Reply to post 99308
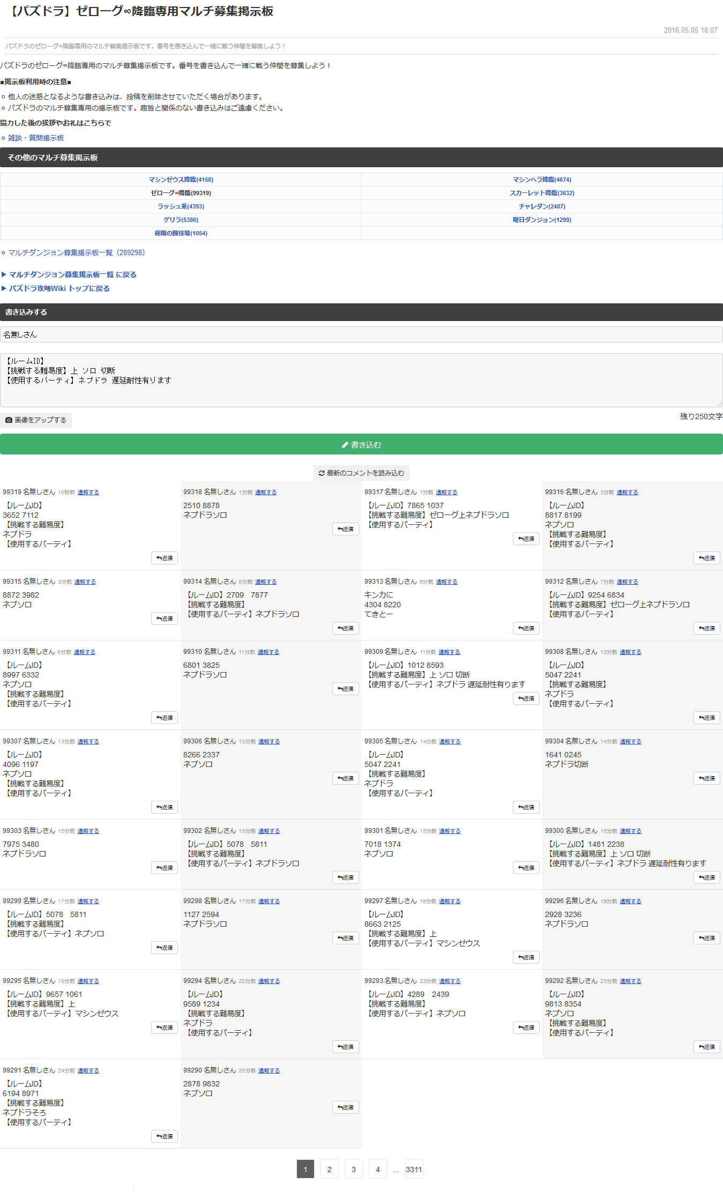723x1192 pixels. [707, 718]
